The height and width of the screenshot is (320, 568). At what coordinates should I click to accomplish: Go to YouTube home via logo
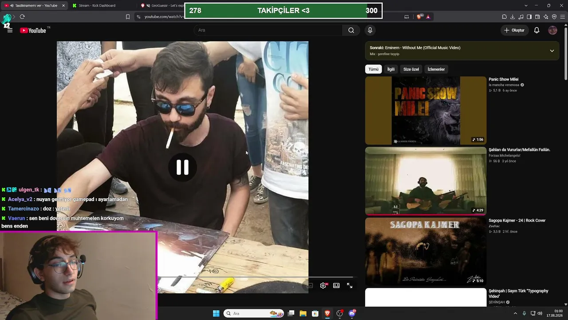33,30
